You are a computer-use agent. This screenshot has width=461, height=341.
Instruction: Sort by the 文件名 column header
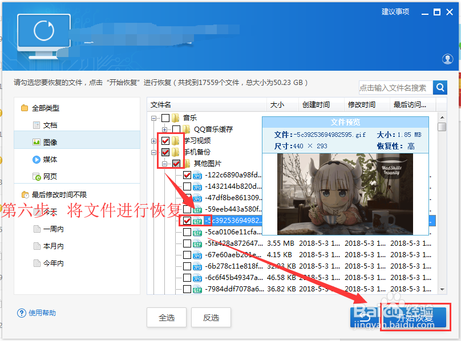pos(207,105)
